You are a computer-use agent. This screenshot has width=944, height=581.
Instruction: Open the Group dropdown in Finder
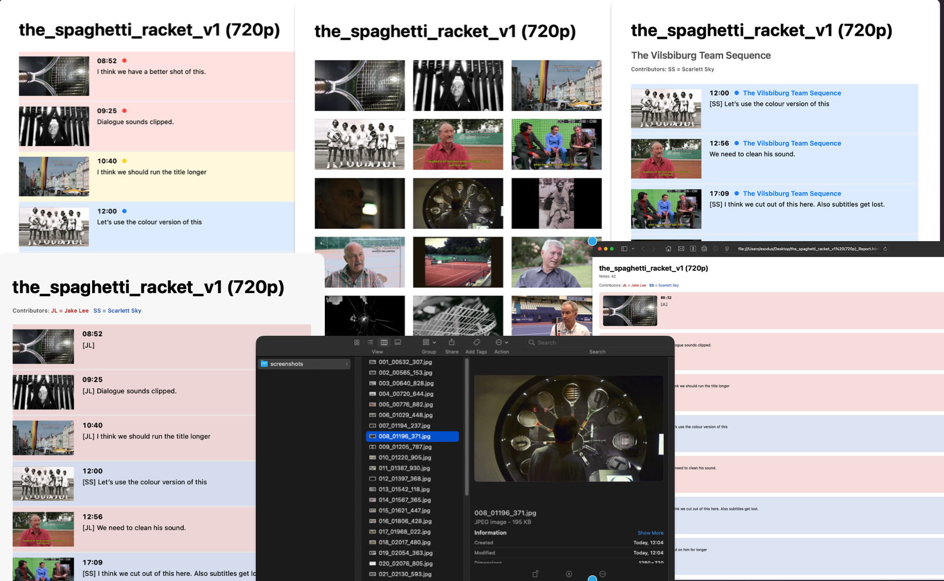[x=429, y=342]
